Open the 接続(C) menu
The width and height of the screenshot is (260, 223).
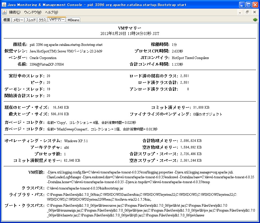[15, 12]
